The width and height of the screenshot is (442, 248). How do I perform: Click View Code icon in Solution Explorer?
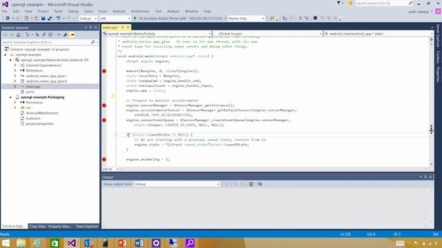point(59,35)
